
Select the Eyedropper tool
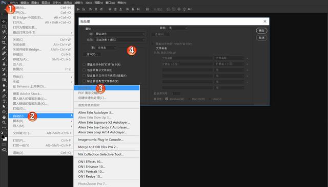coord(4,48)
